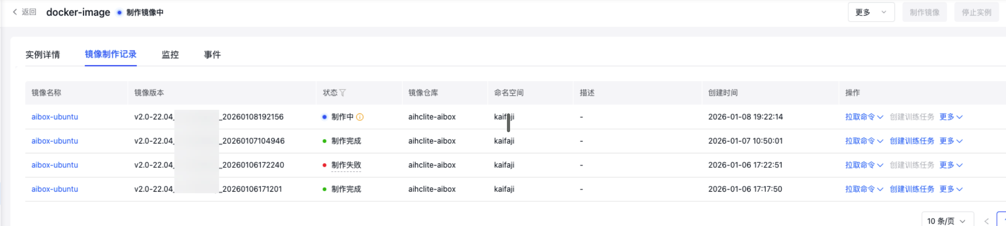Click the 停止实例 button
1006x226 pixels.
click(976, 12)
